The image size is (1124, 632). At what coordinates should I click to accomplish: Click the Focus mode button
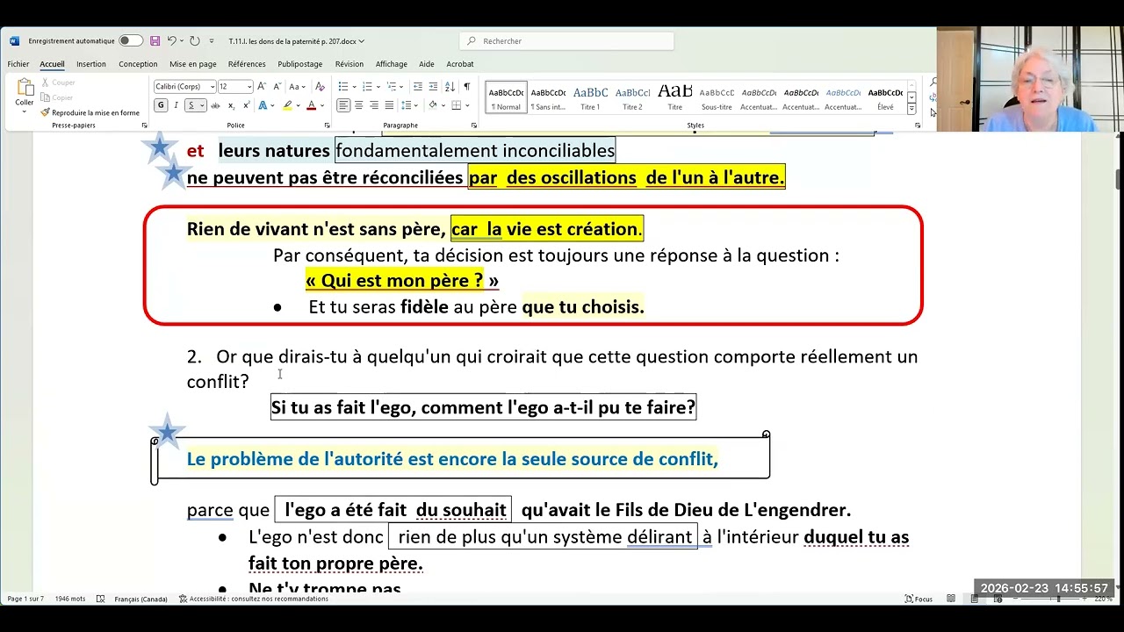(x=919, y=599)
